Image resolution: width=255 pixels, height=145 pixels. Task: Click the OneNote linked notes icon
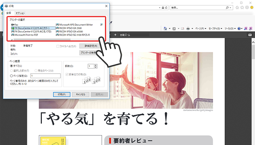pos(250,29)
